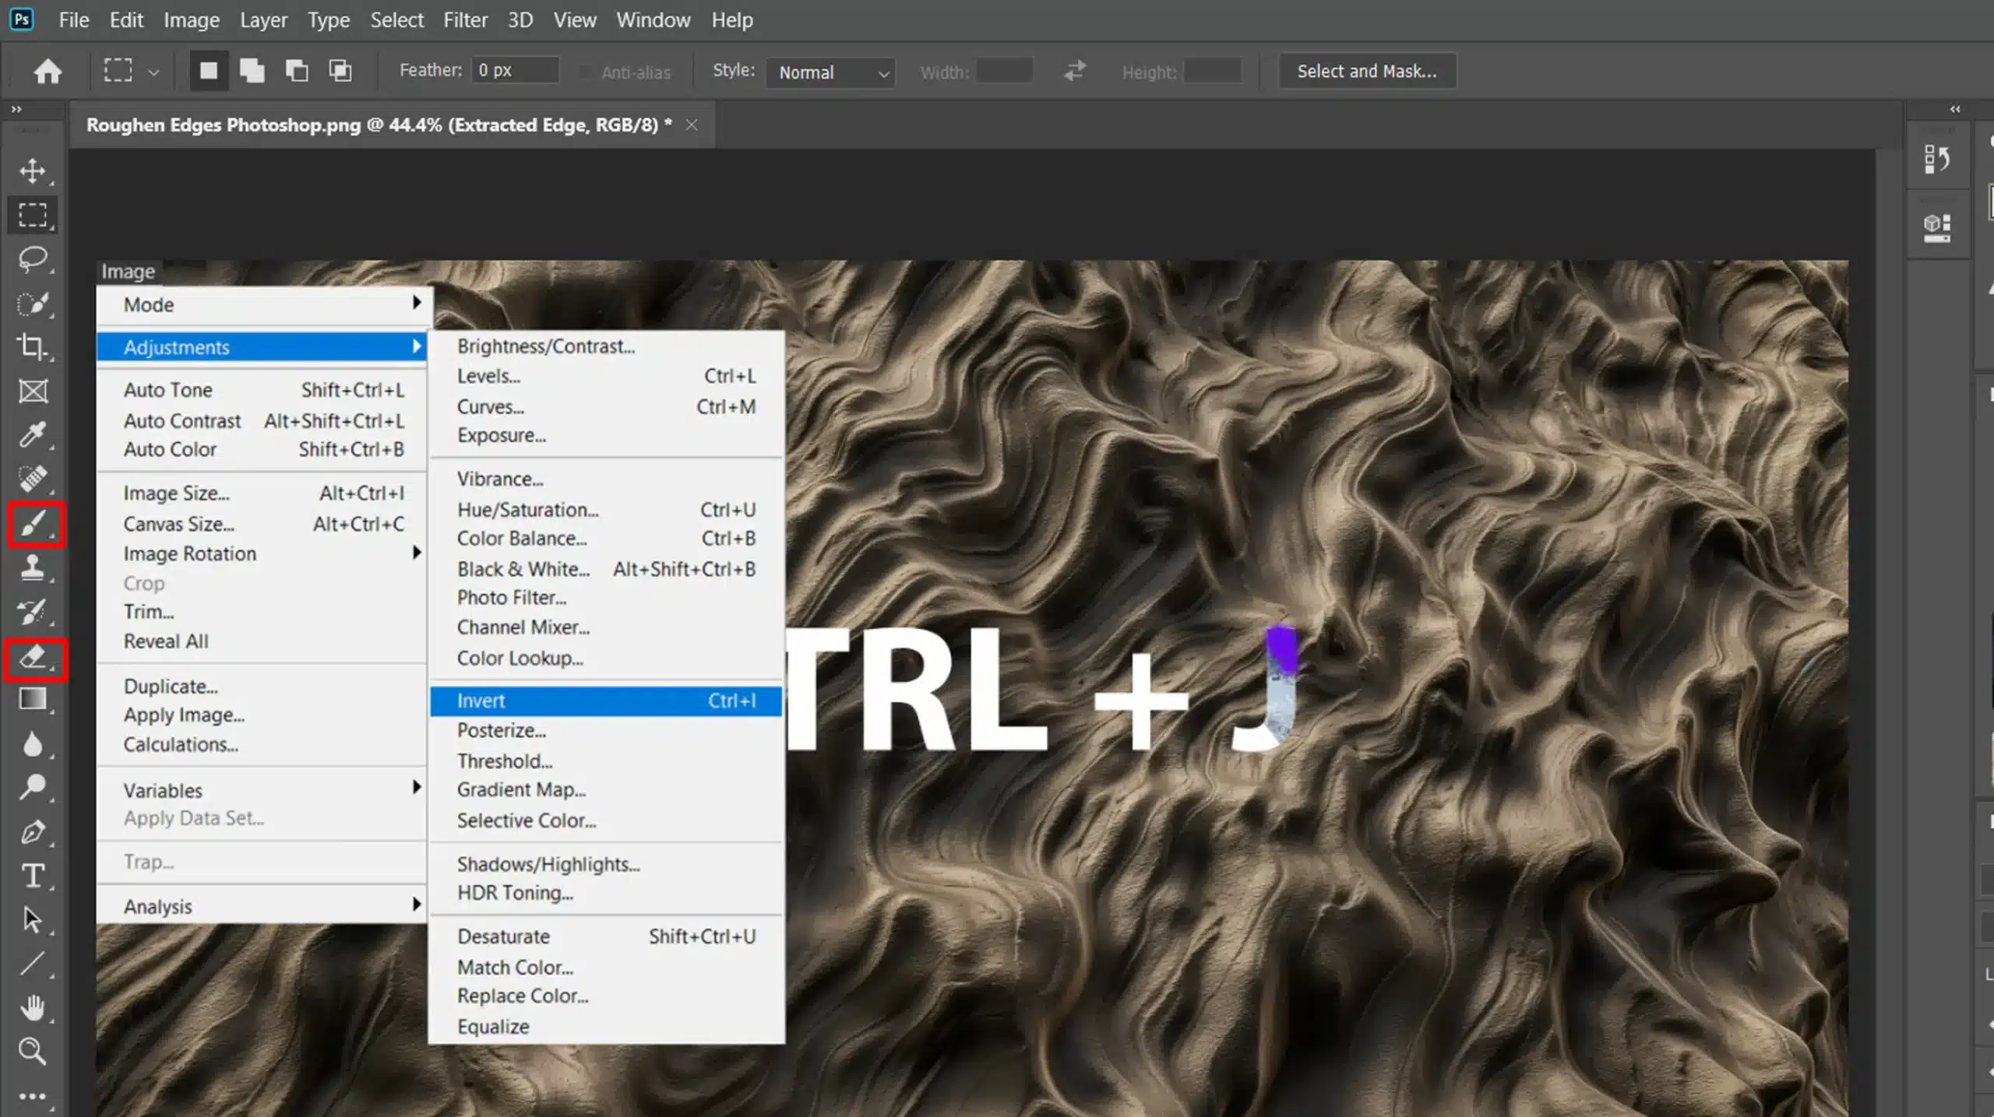This screenshot has width=1994, height=1117.
Task: Select the Eyedropper tool
Action: coord(33,434)
